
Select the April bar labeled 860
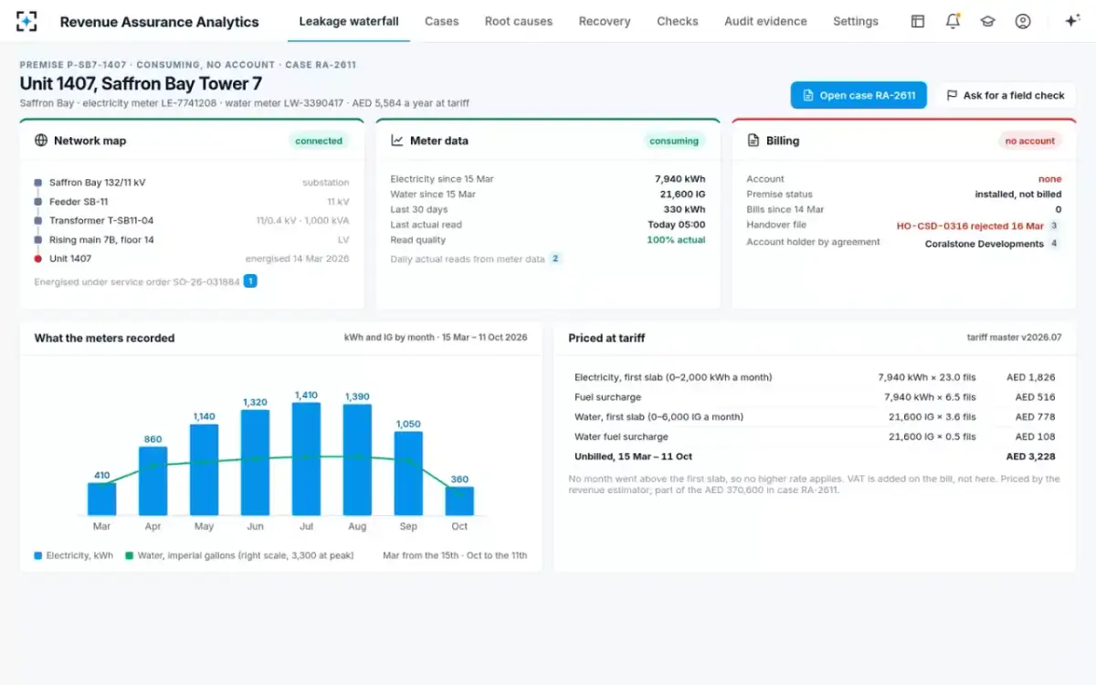coord(153,480)
